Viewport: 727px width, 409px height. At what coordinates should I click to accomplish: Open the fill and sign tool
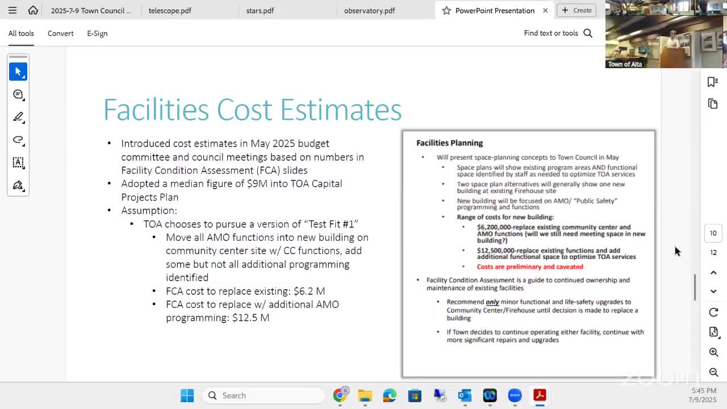coord(18,185)
